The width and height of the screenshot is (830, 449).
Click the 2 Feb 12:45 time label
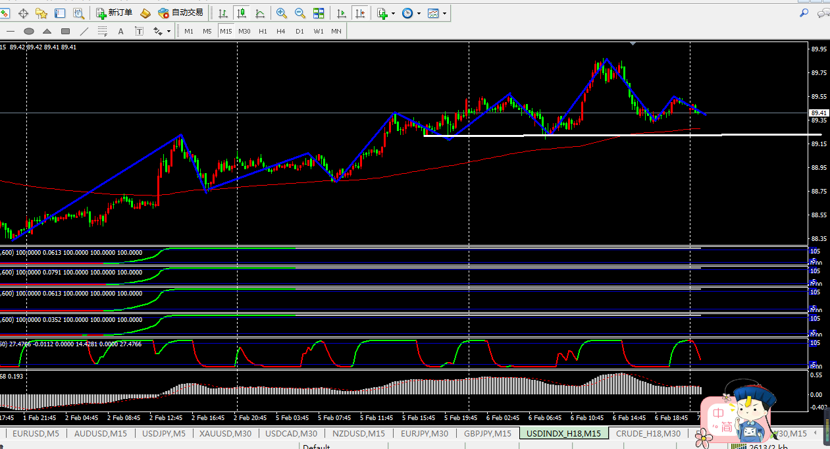(x=165, y=418)
